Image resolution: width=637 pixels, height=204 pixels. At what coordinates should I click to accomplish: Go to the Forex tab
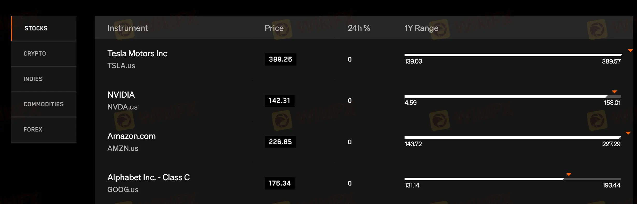tap(33, 130)
